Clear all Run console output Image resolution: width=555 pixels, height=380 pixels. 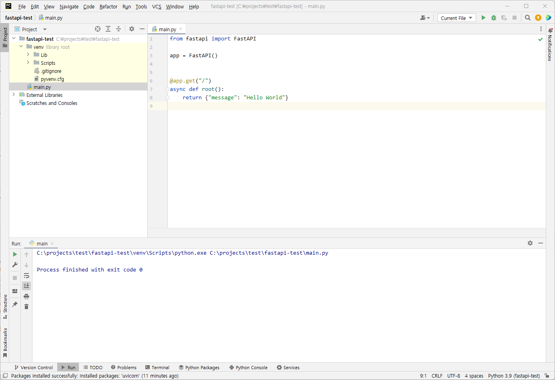click(26, 306)
